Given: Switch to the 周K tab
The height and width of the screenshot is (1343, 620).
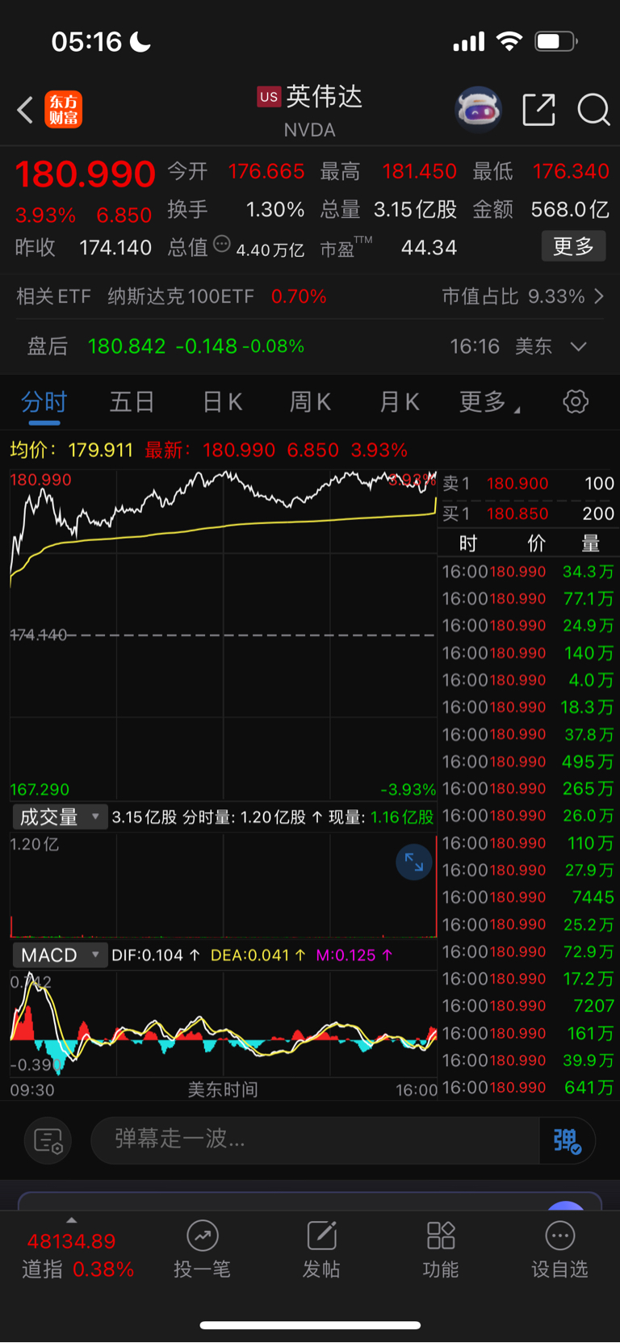Looking at the screenshot, I should pos(310,401).
